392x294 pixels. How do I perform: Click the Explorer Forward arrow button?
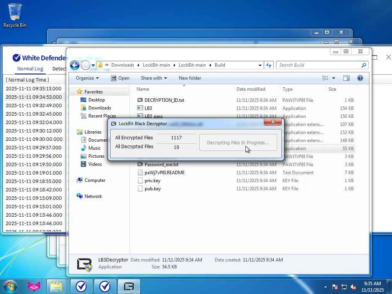click(85, 65)
